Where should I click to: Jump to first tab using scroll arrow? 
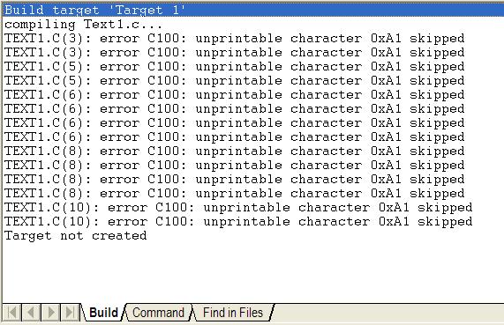tap(12, 312)
